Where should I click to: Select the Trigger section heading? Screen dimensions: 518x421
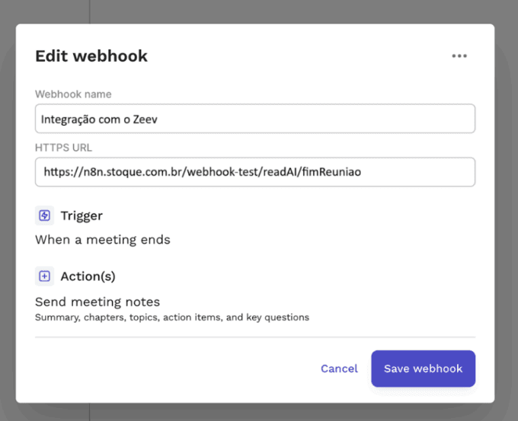pos(82,215)
